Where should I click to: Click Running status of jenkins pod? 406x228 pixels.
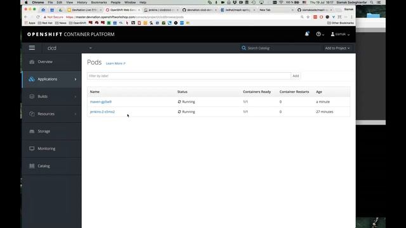186,111
